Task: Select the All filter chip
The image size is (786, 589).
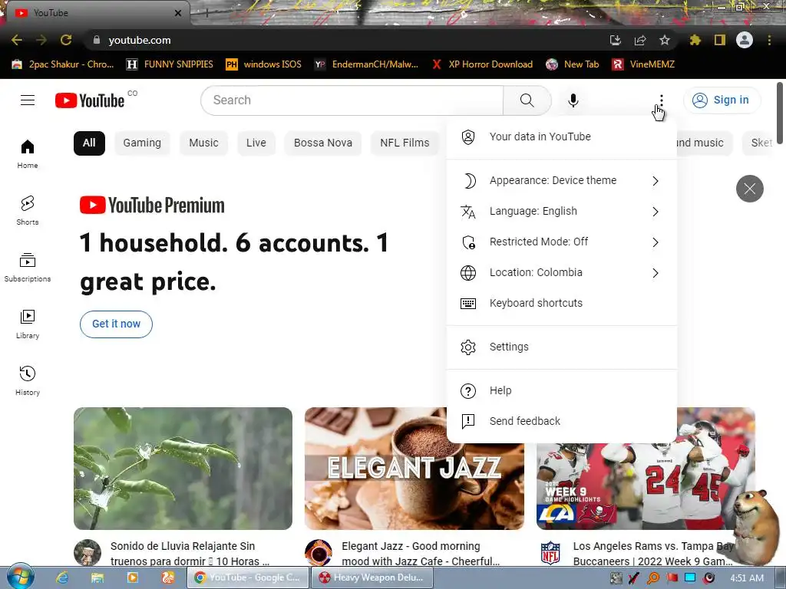Action: click(89, 143)
